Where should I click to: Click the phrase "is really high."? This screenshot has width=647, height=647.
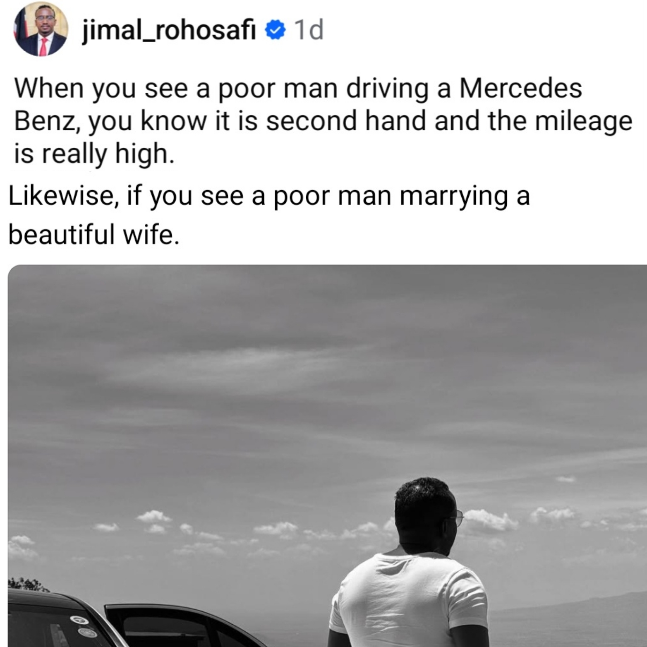94,154
